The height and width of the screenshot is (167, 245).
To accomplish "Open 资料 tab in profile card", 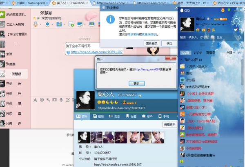I will click(x=82, y=116).
